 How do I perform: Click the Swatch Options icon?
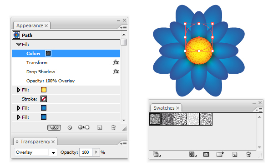[x=206, y=154]
